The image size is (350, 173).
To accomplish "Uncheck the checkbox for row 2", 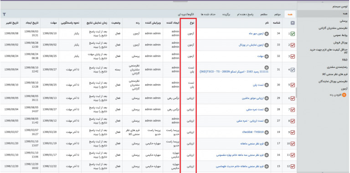I will (x=293, y=45).
